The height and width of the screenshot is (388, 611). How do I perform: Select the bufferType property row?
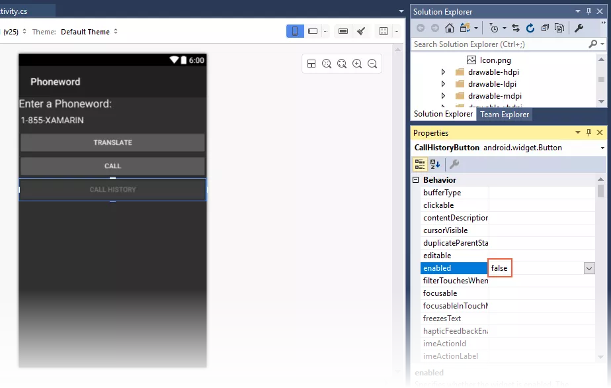pyautogui.click(x=507, y=193)
